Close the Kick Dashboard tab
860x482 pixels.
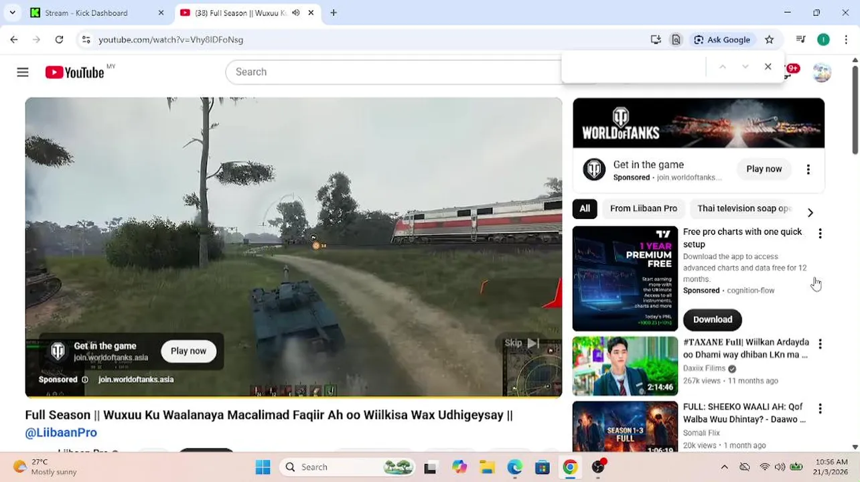pos(161,13)
